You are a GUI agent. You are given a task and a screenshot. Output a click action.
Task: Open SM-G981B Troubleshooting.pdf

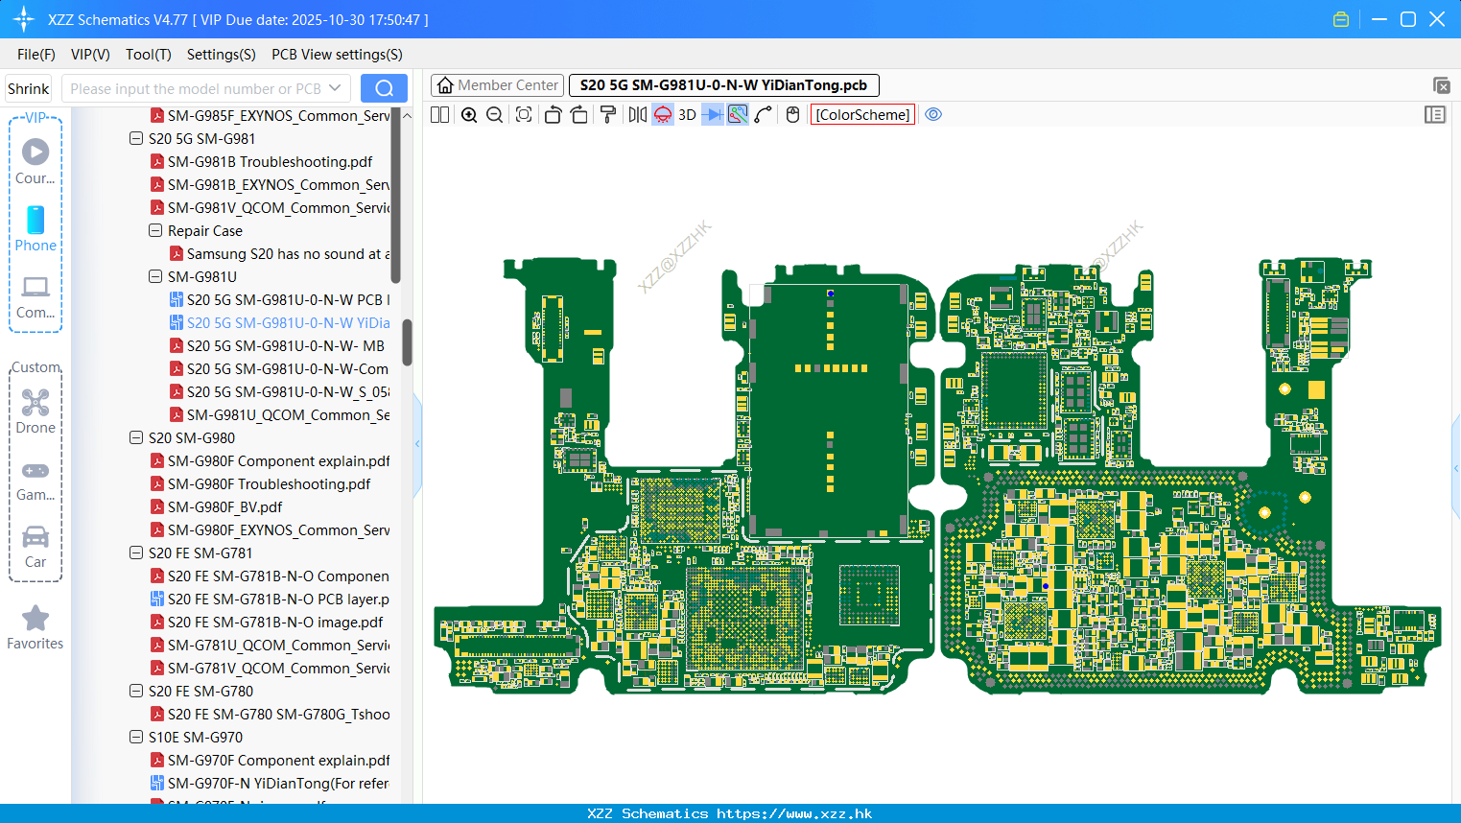pyautogui.click(x=270, y=161)
